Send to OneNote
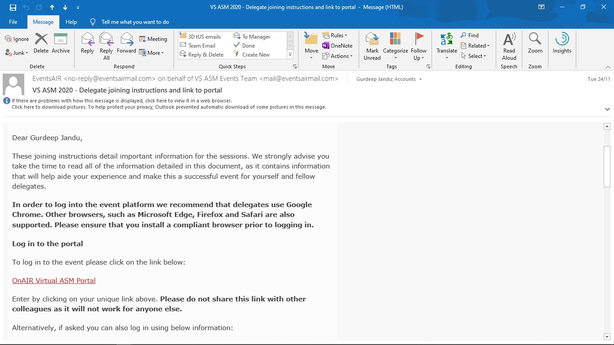The image size is (614, 345). [x=338, y=45]
